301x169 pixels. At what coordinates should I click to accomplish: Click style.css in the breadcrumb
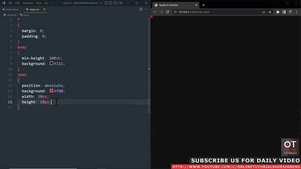[12, 15]
